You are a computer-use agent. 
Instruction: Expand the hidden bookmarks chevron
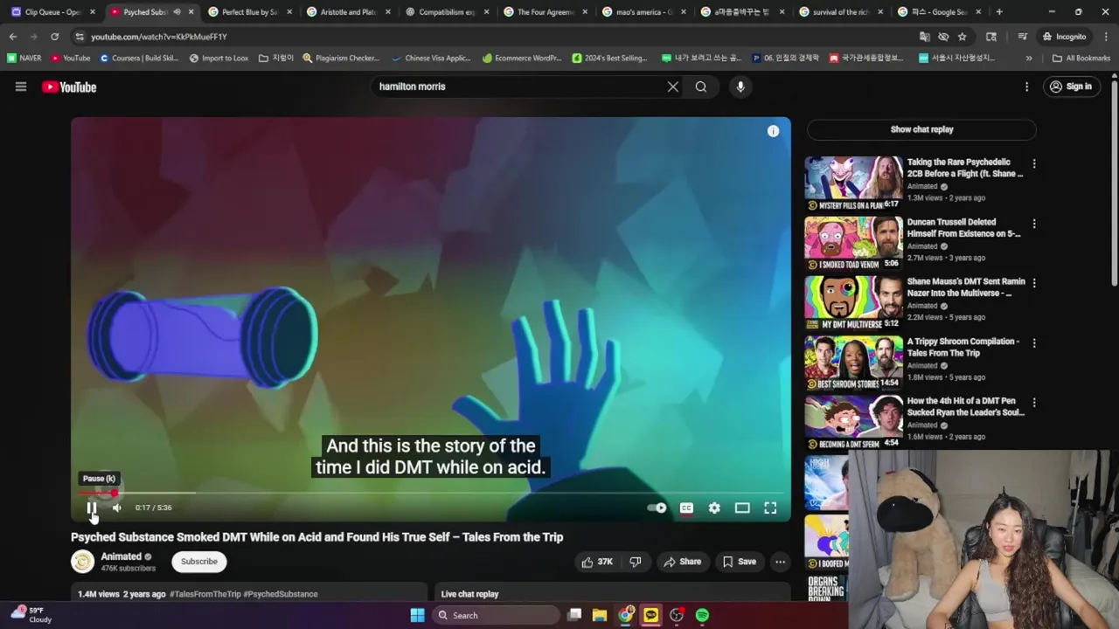click(x=1028, y=58)
